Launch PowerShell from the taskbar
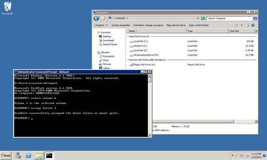267x160 pixels. tap(28, 156)
